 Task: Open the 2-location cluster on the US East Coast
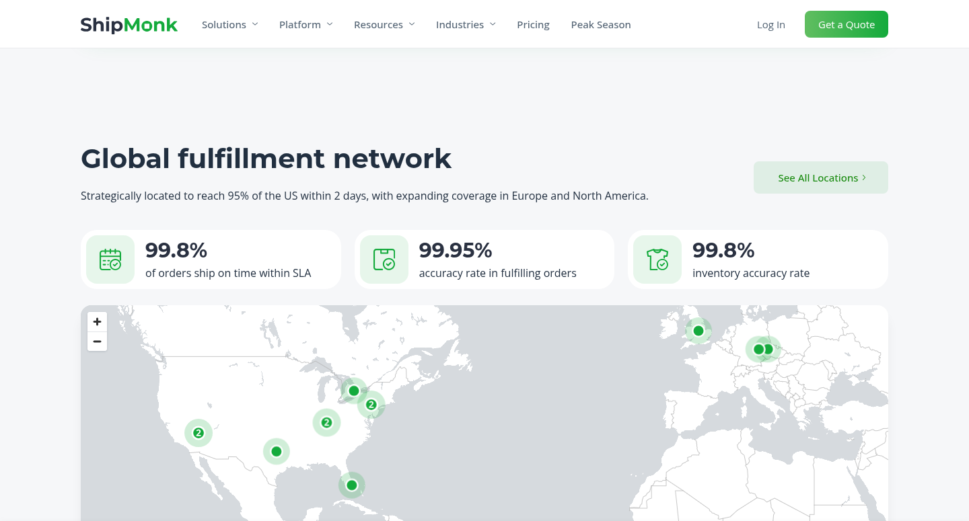coord(371,405)
